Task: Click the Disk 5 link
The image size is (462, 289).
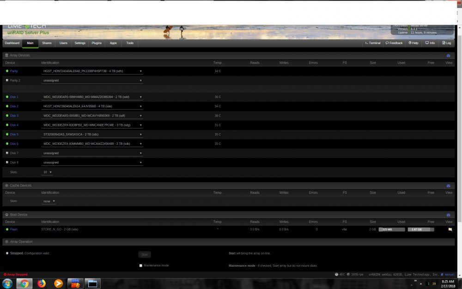Action: point(14,135)
